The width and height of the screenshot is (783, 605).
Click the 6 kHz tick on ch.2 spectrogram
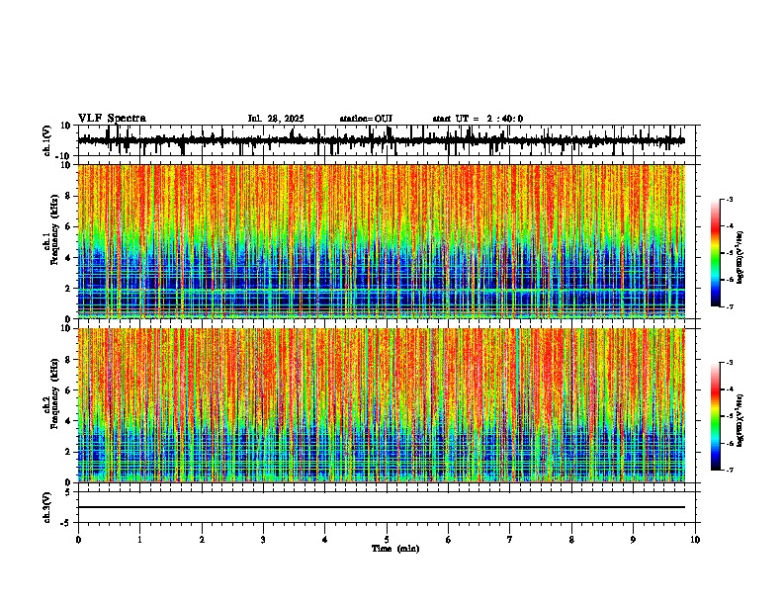point(69,390)
